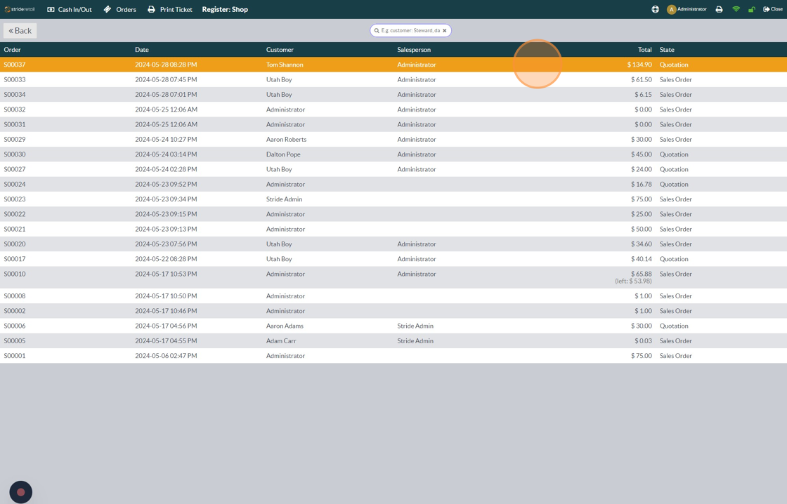Click the Stride Retail logo
This screenshot has height=504, width=787.
point(20,9)
